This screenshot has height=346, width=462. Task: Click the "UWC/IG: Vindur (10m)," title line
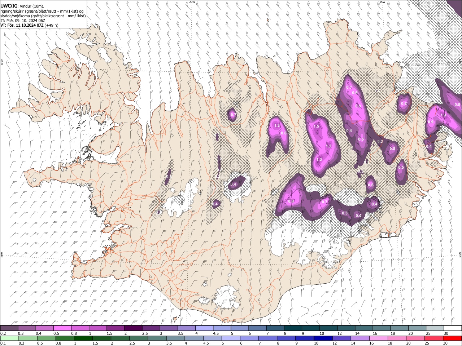(x=22, y=6)
